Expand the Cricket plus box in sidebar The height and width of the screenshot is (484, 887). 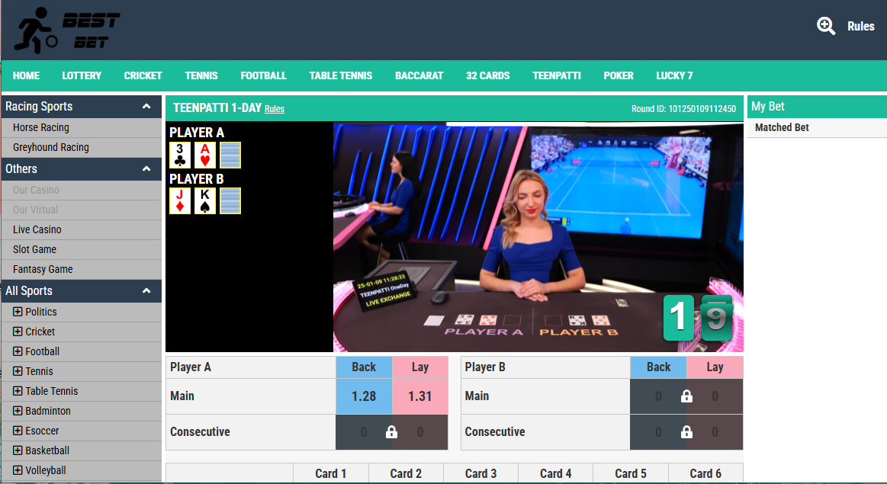click(x=18, y=332)
